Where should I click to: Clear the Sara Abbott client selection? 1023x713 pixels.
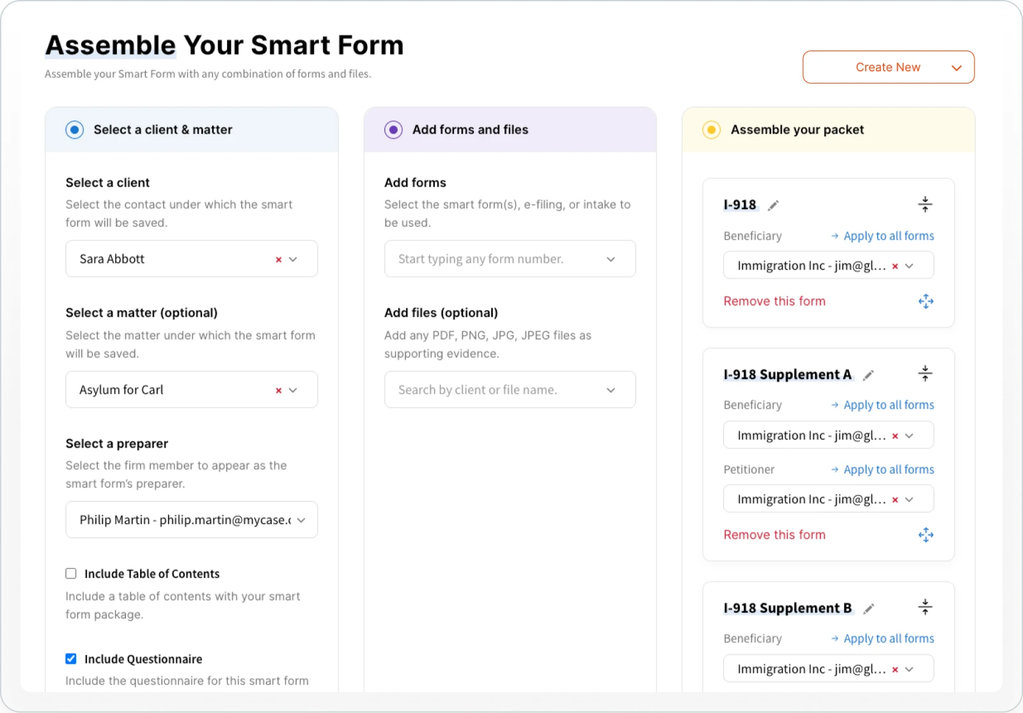tap(278, 260)
